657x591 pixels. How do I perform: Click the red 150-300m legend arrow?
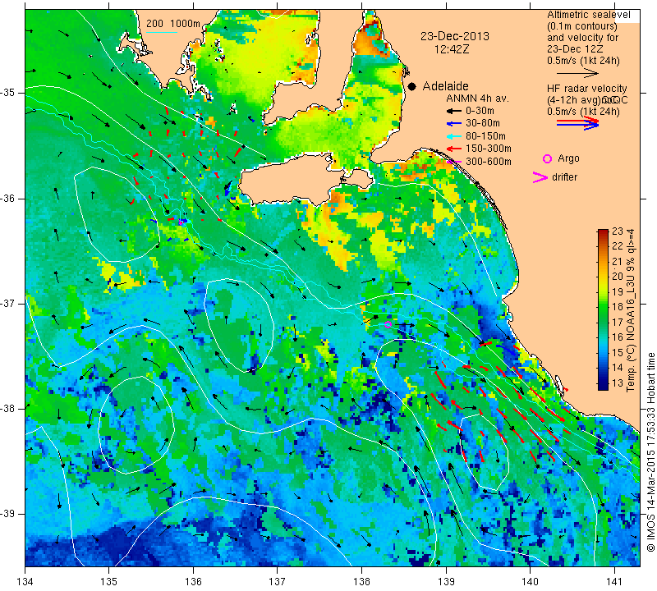454,149
